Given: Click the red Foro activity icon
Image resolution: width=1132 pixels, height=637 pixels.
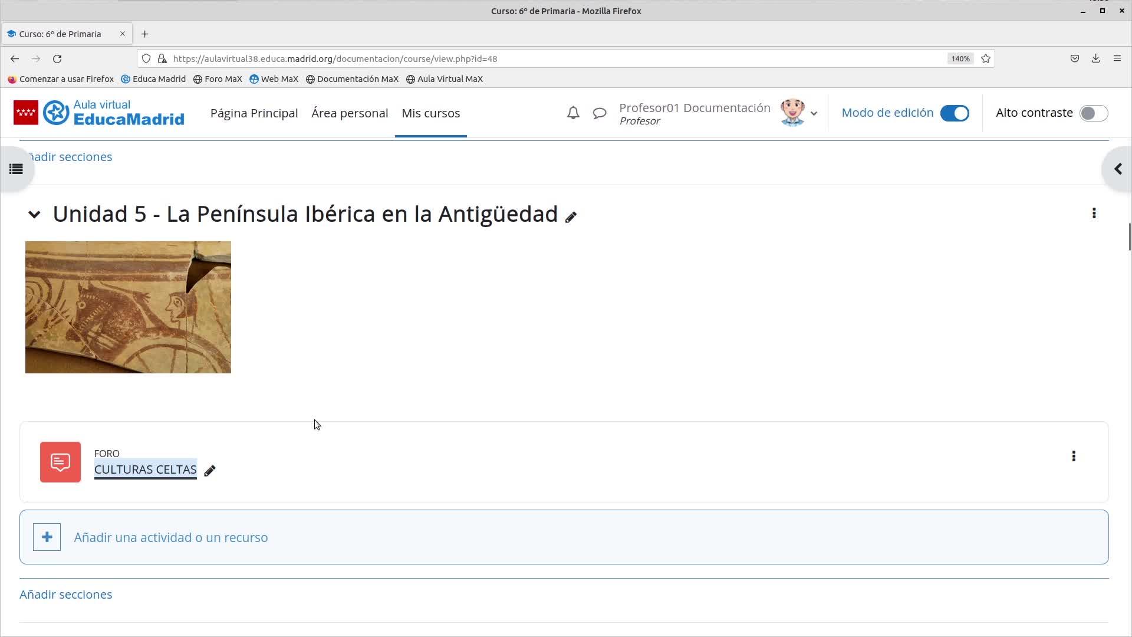Looking at the screenshot, I should (x=60, y=462).
